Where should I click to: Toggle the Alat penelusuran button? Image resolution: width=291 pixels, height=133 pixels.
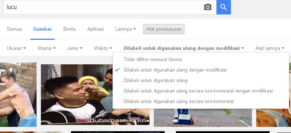point(164,29)
